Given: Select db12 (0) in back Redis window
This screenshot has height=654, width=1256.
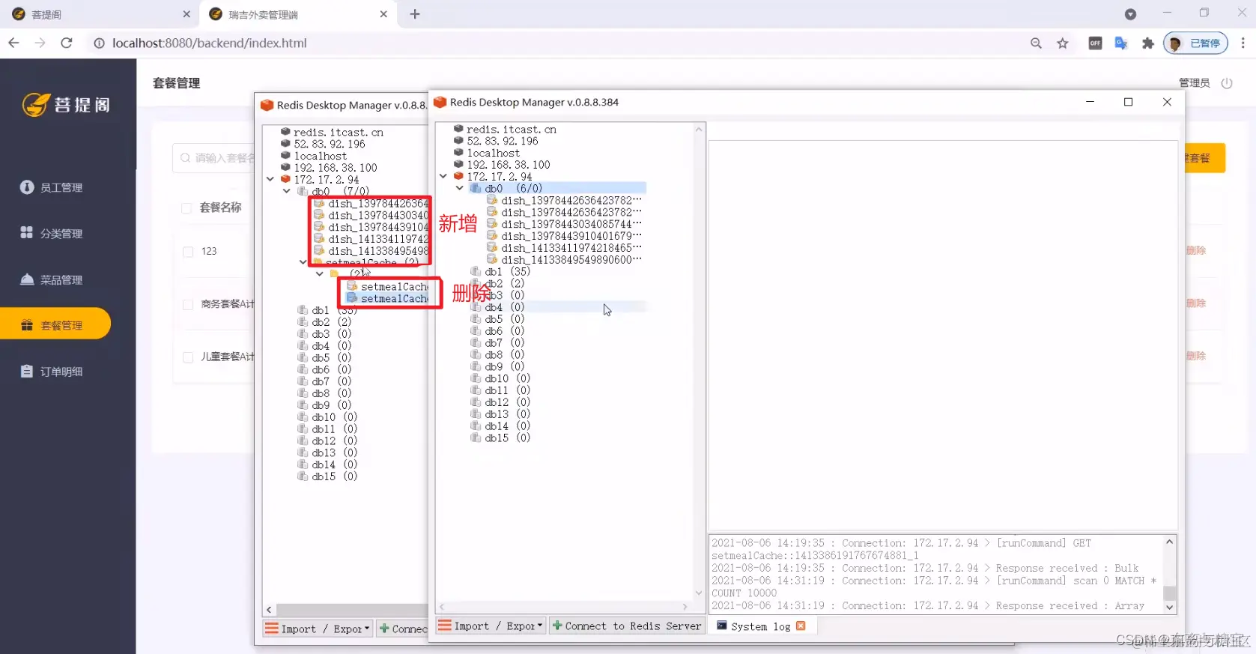Looking at the screenshot, I should coord(334,441).
